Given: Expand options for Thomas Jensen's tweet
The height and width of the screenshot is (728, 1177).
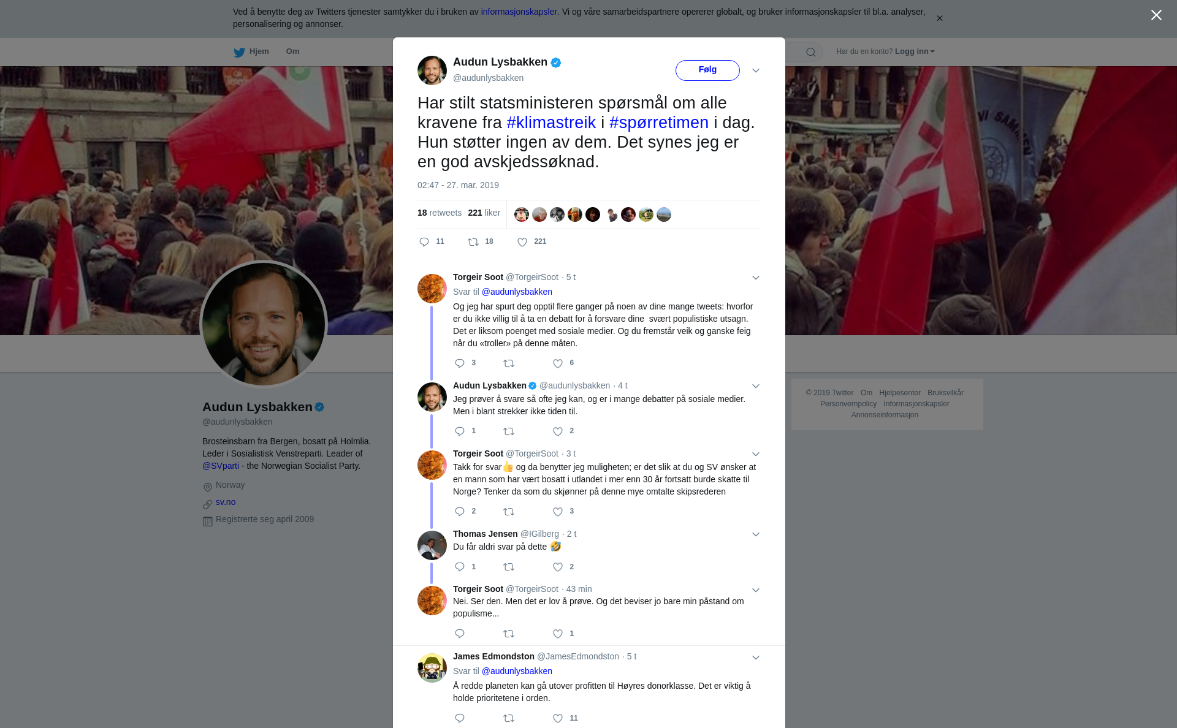Looking at the screenshot, I should tap(756, 534).
